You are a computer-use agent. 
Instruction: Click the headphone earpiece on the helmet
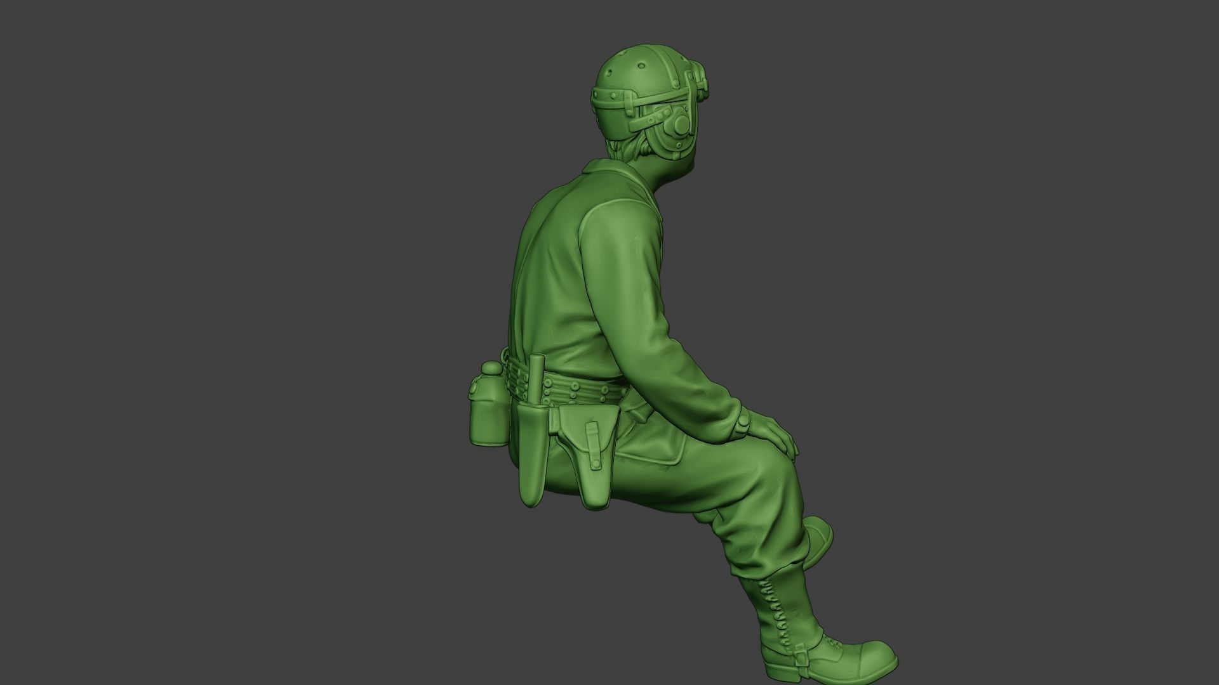point(680,124)
